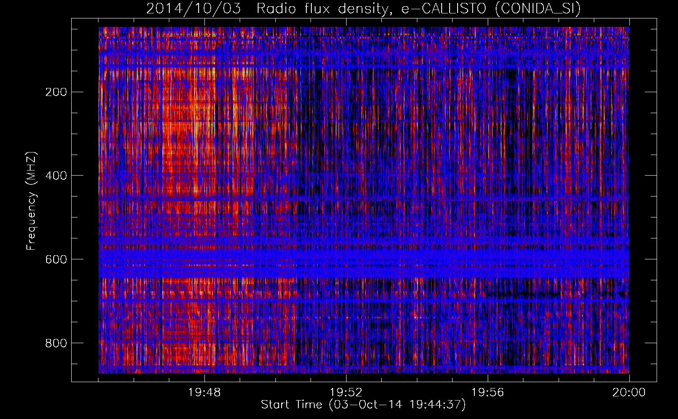This screenshot has width=678, height=419.
Task: Select the 'Frequency (MHZ)' axis label
Action: point(31,201)
